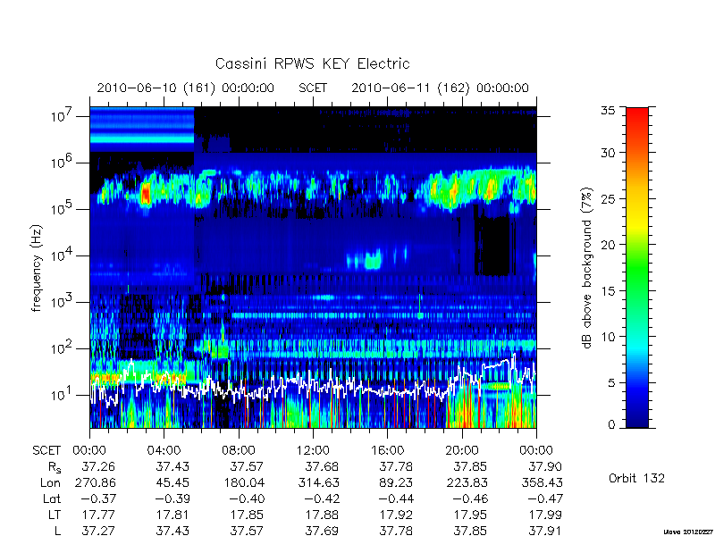Screen dimensions: 715x536
Task: Click the 'LT' row label
Action: (55, 515)
